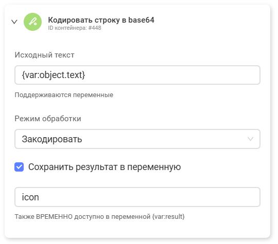
Task: Click the ID контейнера #448 text
Action: [75, 28]
